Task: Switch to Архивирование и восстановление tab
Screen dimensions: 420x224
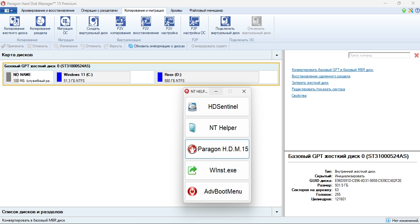Action: click(48, 10)
